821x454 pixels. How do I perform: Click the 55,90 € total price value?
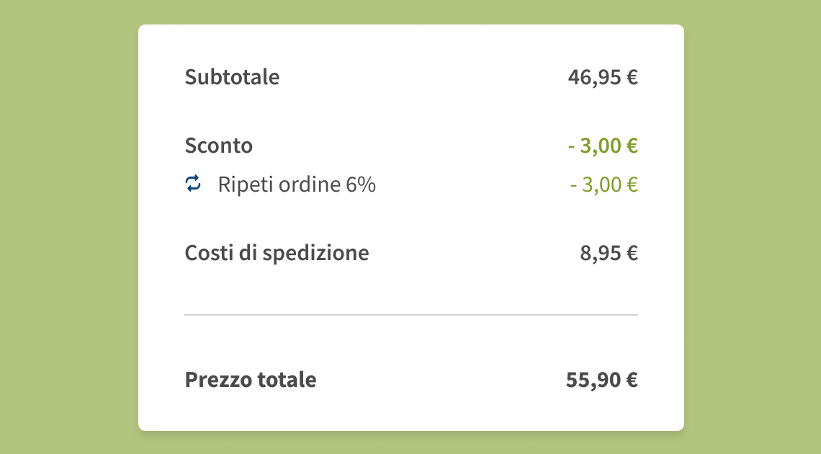pyautogui.click(x=603, y=379)
